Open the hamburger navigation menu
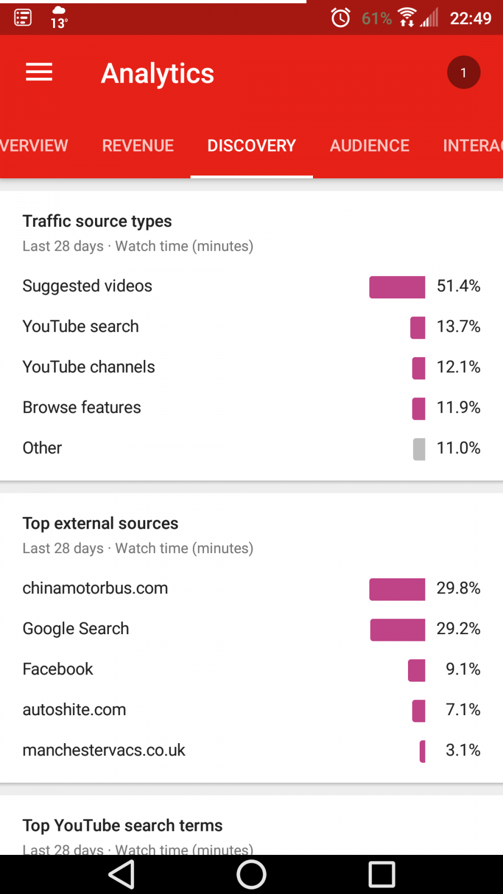Viewport: 503px width, 894px height. [x=39, y=73]
